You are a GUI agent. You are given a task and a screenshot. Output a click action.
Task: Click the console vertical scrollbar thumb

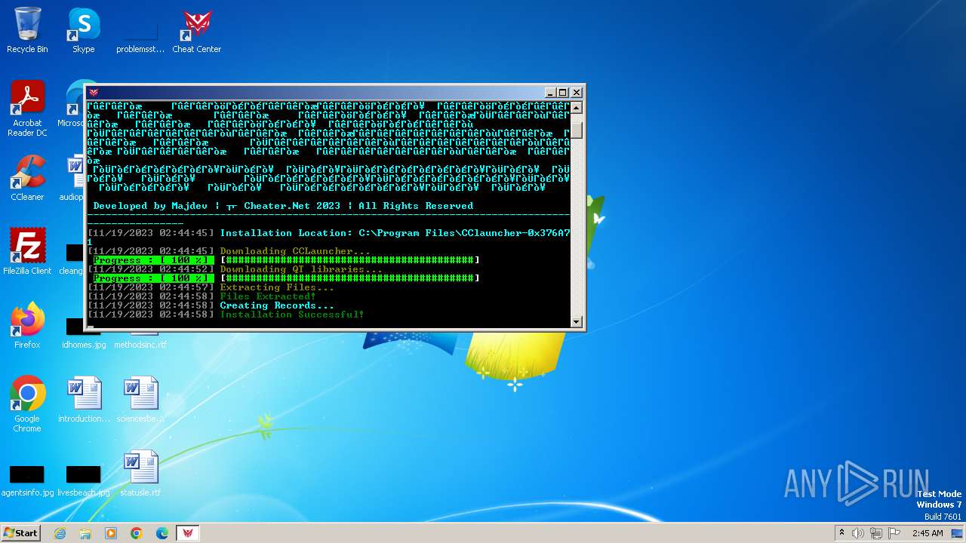pyautogui.click(x=577, y=130)
